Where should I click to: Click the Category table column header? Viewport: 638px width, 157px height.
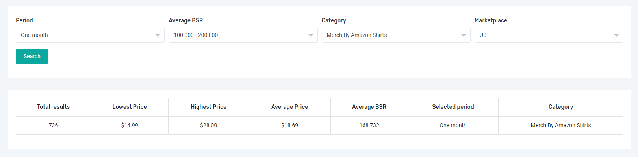(x=560, y=107)
